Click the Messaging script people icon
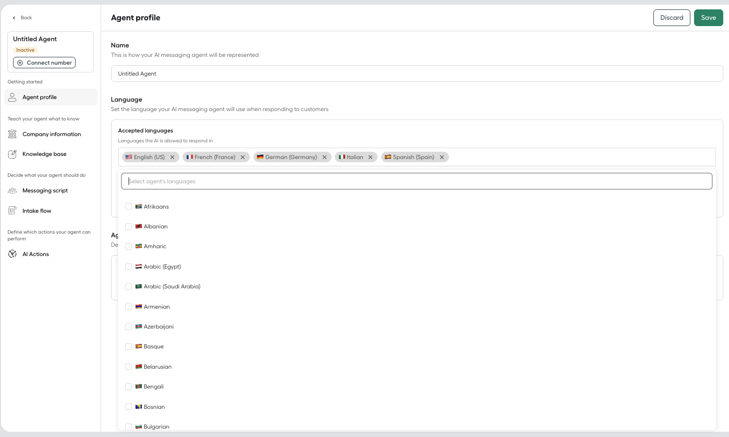This screenshot has height=437, width=729. point(13,190)
